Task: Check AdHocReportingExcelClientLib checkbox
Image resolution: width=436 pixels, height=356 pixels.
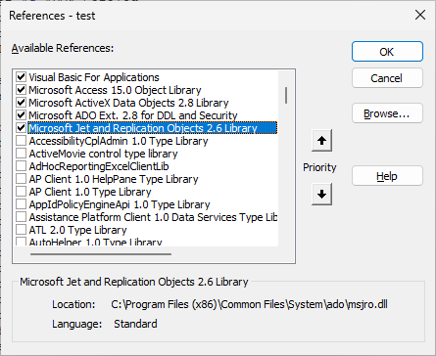Action: (21, 166)
